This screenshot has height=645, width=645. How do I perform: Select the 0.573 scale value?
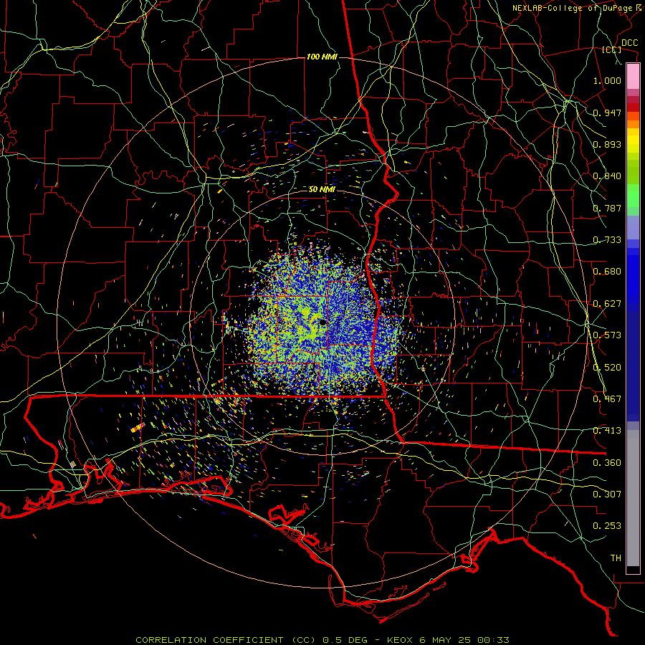(607, 335)
